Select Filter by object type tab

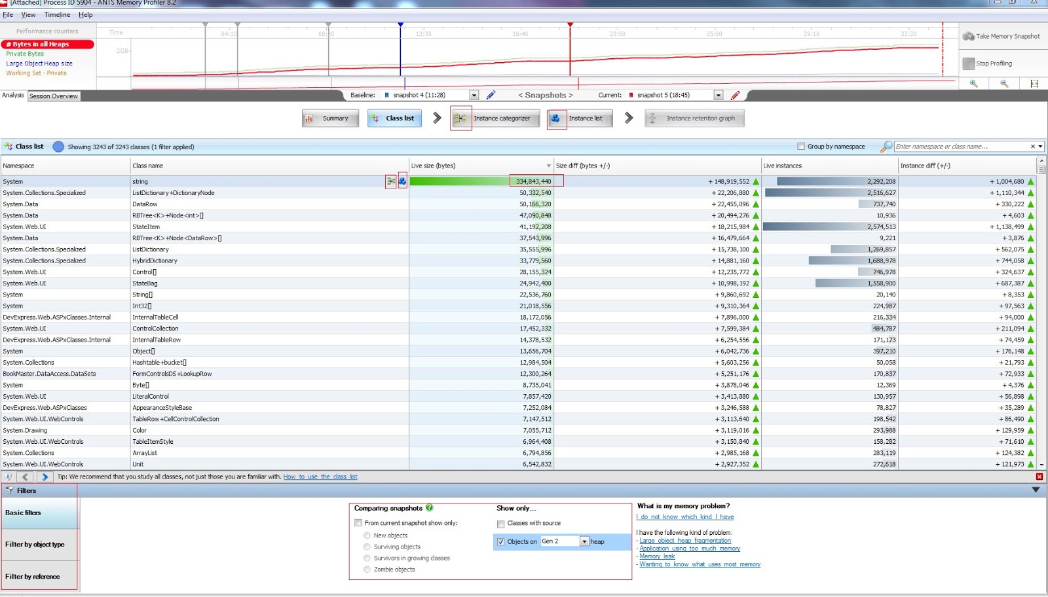[39, 545]
